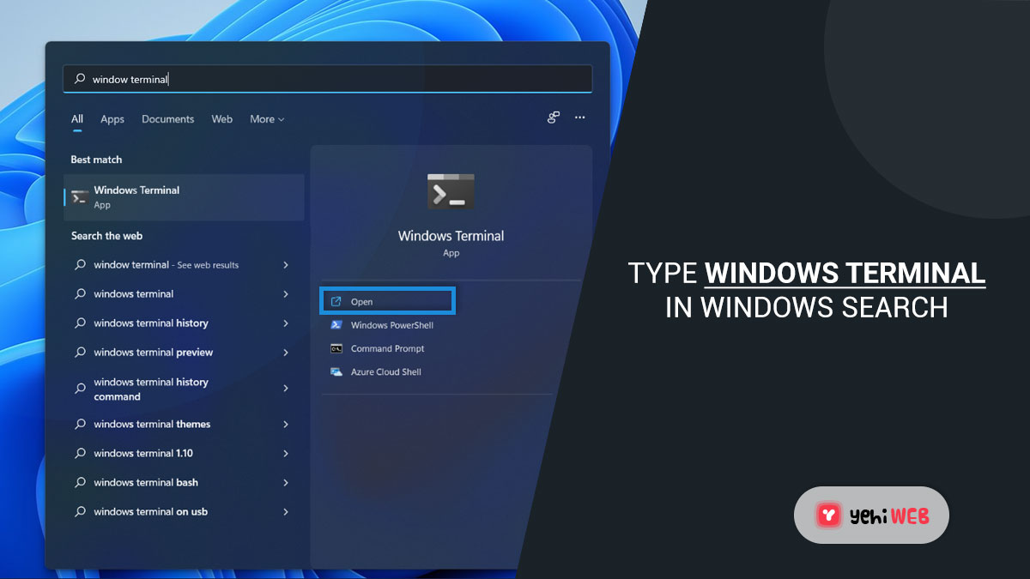Select 'windows terminal themes' suggestion text
This screenshot has height=579, width=1030.
pyautogui.click(x=152, y=425)
